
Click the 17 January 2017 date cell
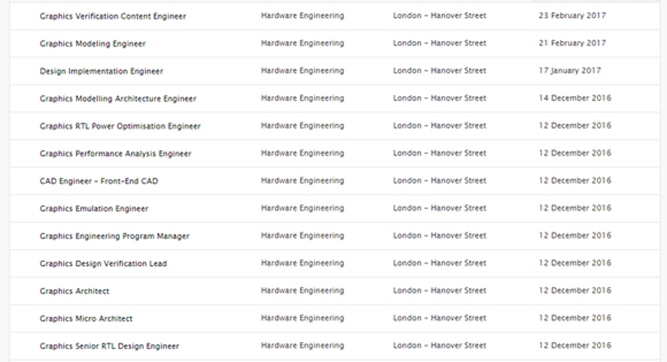pos(570,71)
